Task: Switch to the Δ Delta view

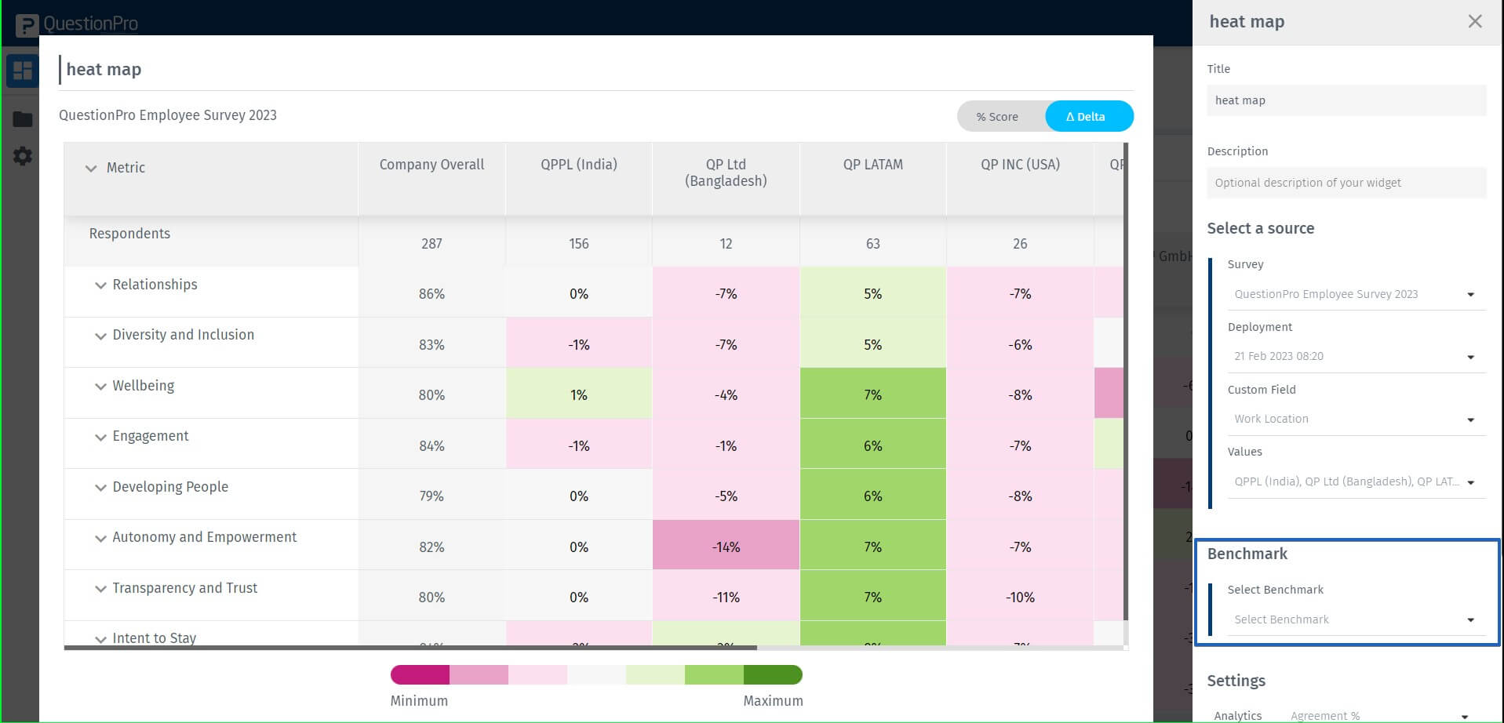Action: pyautogui.click(x=1088, y=116)
